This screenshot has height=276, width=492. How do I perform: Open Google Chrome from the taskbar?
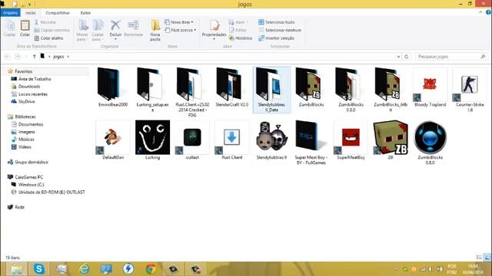pyautogui.click(x=151, y=269)
